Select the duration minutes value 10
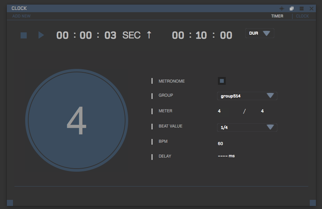This screenshot has height=209, width=322. [201, 35]
